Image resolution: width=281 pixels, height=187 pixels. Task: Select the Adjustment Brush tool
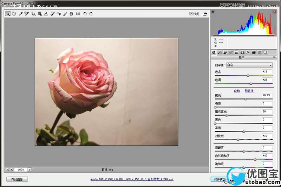point(65,14)
